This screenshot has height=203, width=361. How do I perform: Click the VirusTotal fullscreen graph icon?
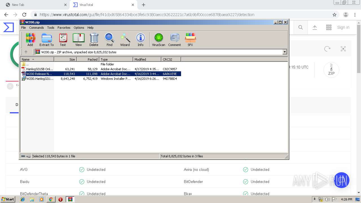[x=343, y=49]
